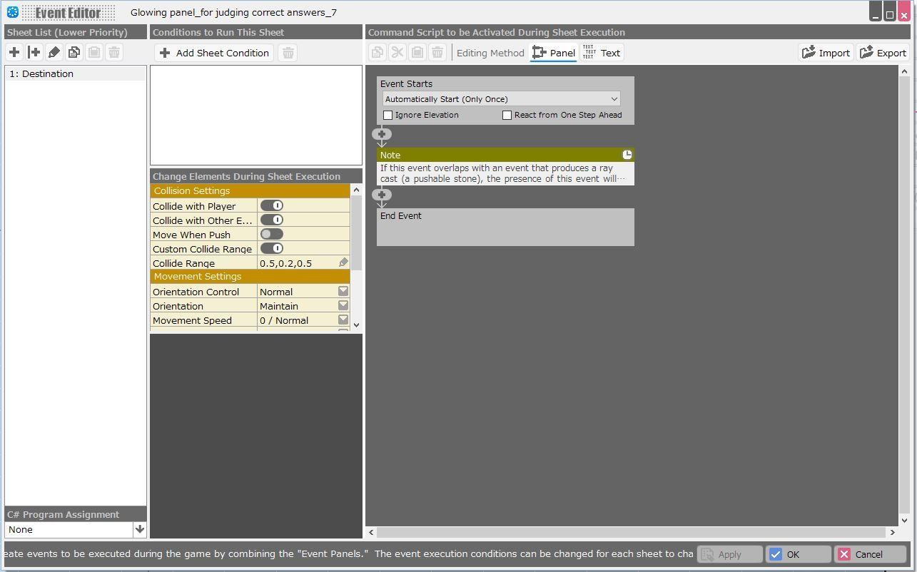
Task: Cancel the event editor dialog
Action: coord(871,554)
